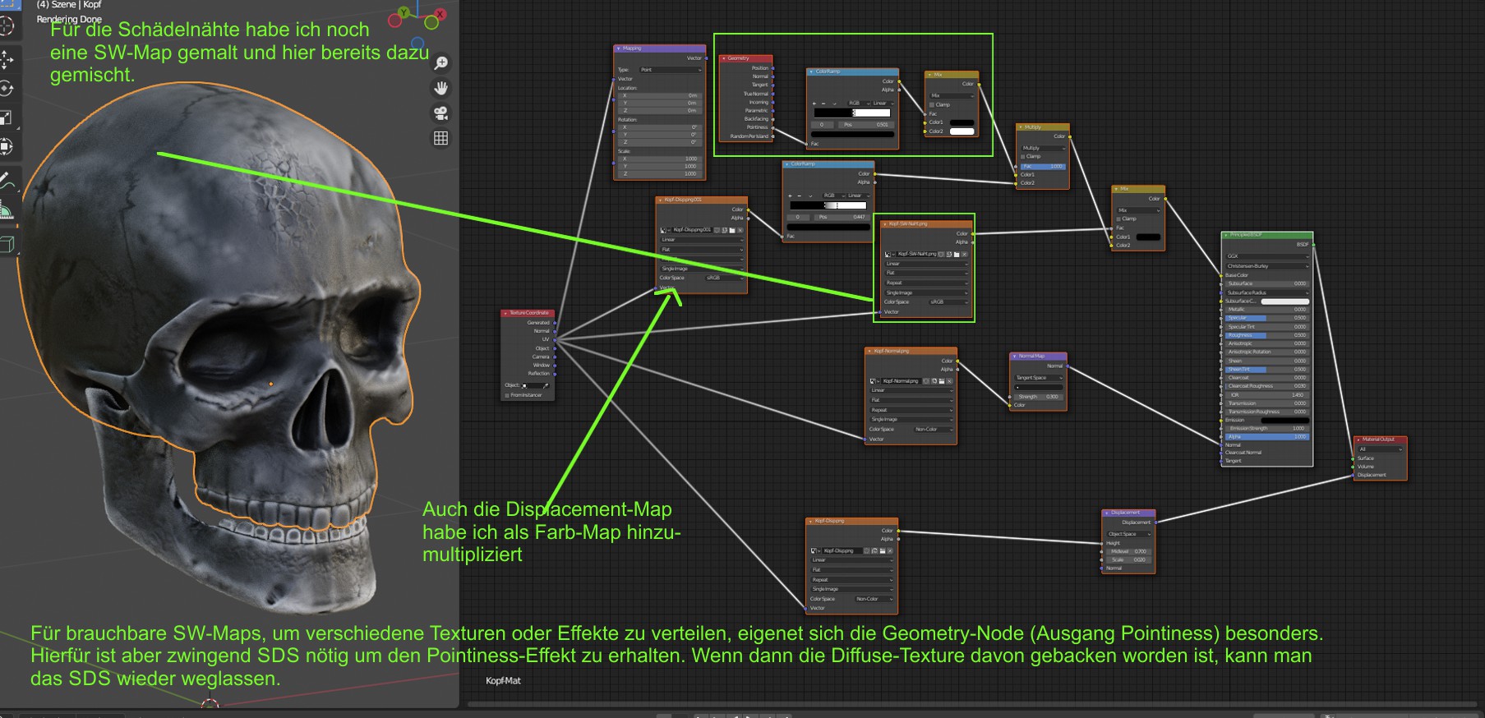Collapse the Texture Coordinate node
This screenshot has height=718, width=1485.
point(505,313)
